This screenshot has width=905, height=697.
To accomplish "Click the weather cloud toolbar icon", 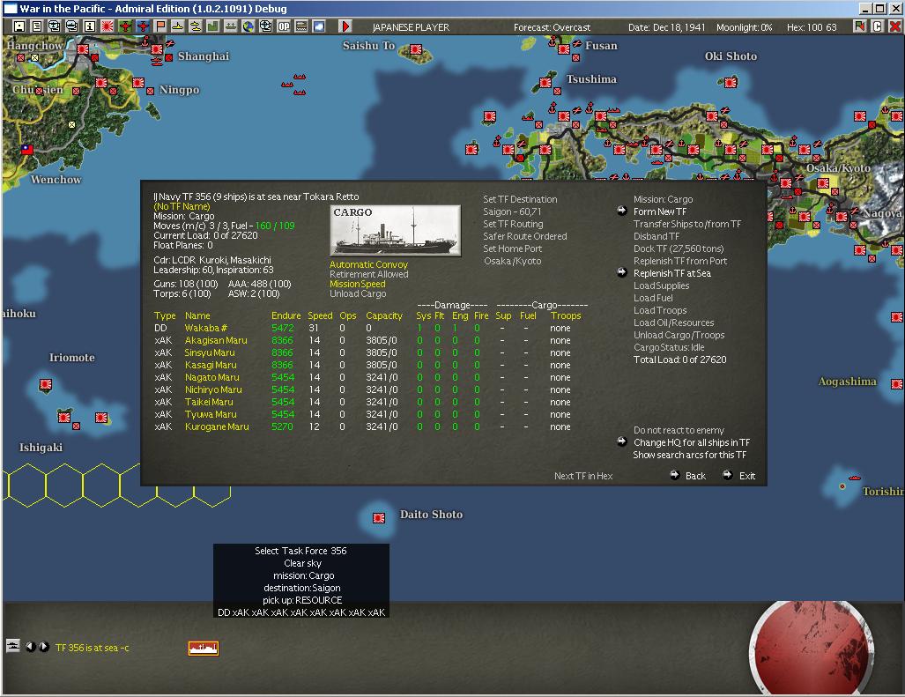I will click(x=319, y=26).
